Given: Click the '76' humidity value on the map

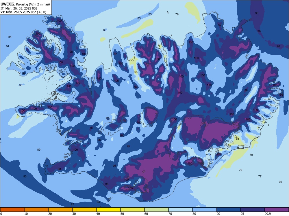Looking at the screenshot, I should pos(280,182).
